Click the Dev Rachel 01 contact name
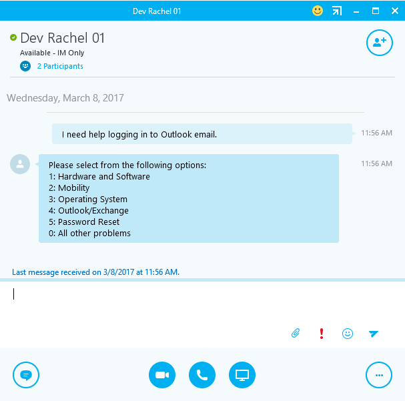 63,38
